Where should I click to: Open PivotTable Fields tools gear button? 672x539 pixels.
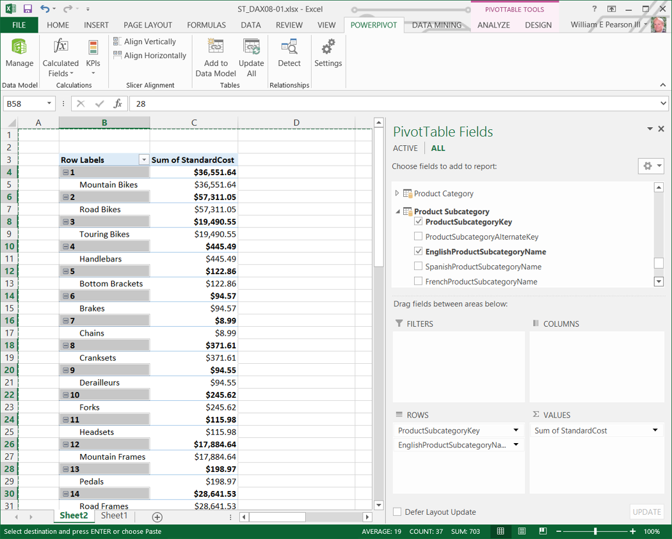(651, 166)
